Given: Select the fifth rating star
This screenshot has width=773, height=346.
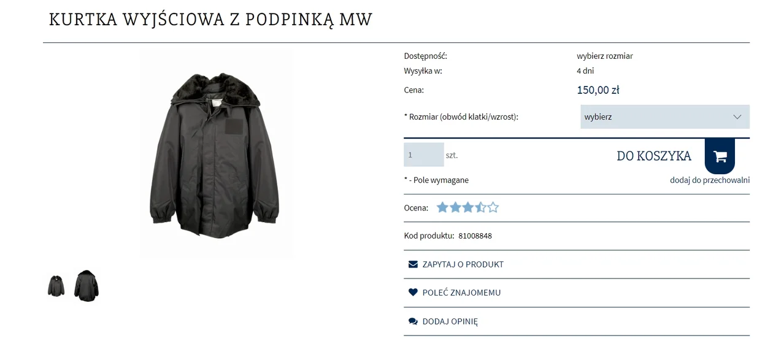Looking at the screenshot, I should coord(493,207).
